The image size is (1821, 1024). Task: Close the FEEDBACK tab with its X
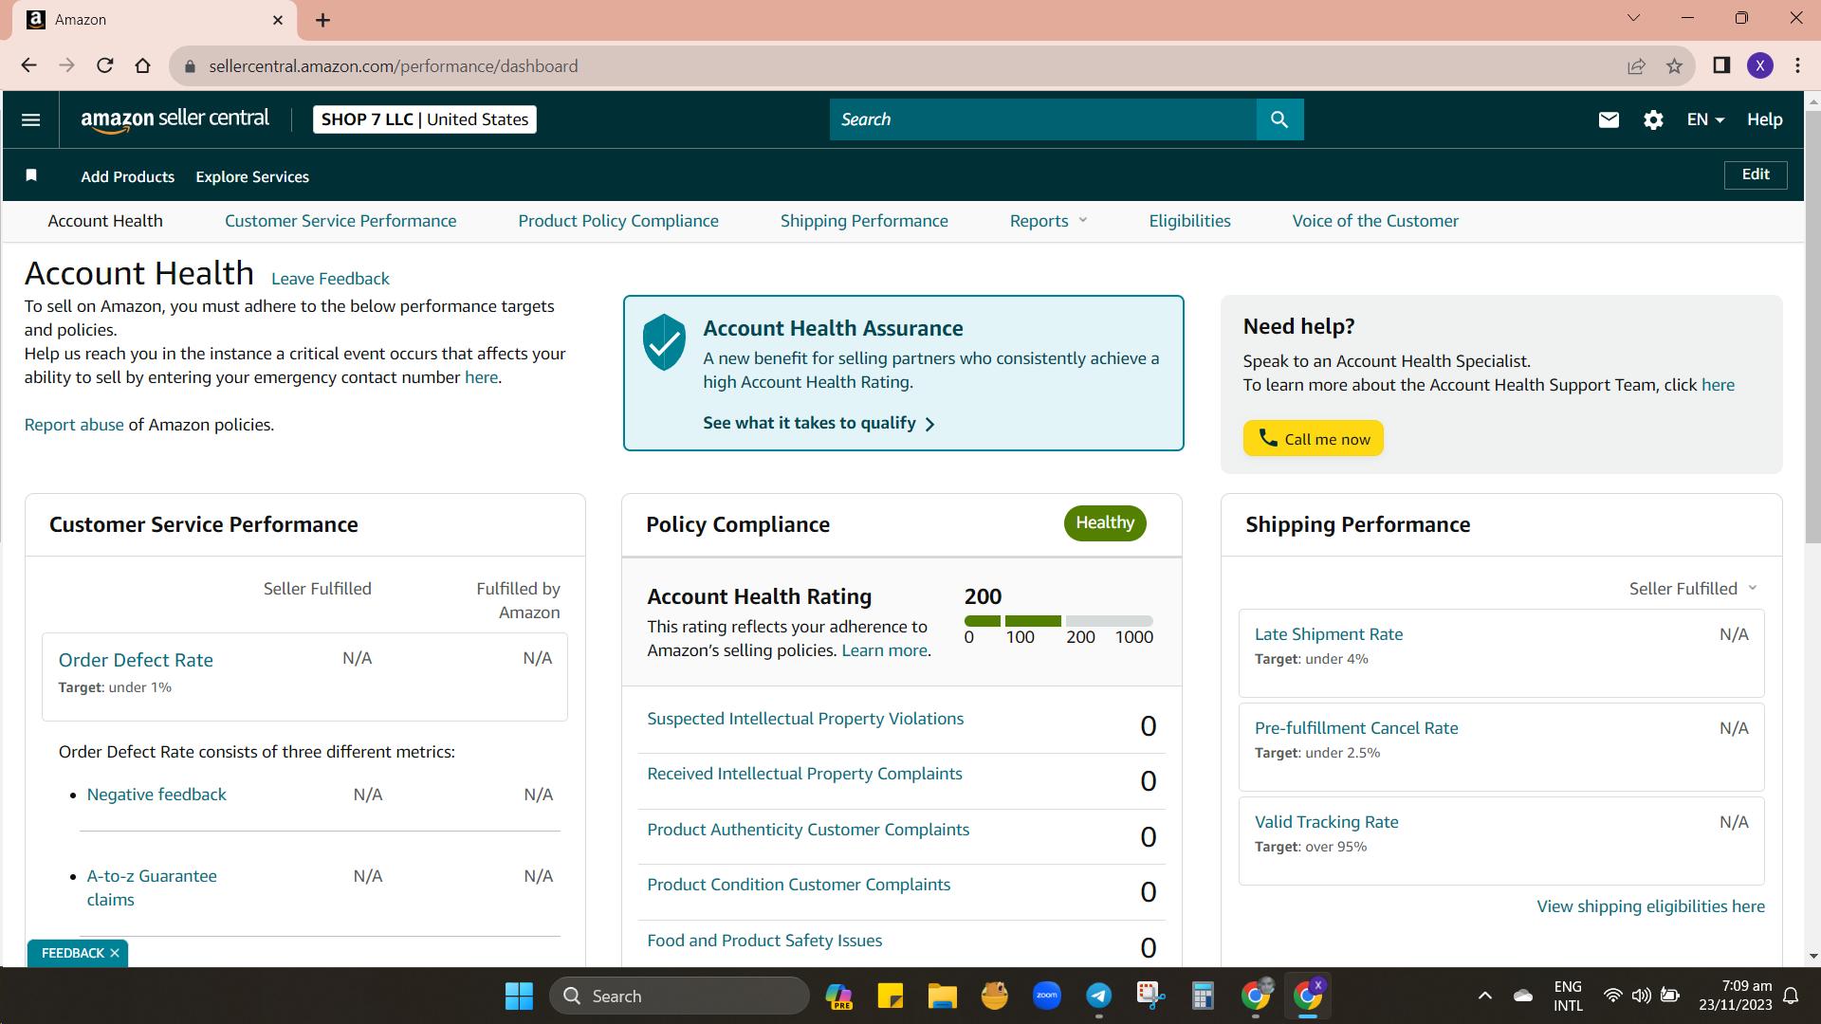(115, 953)
